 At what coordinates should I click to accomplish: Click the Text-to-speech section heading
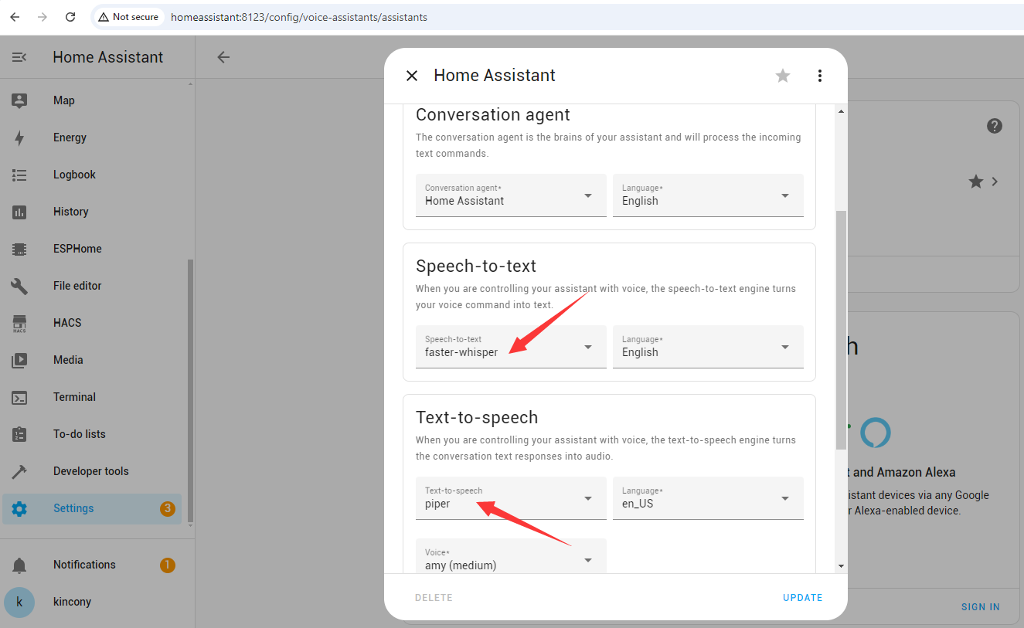(477, 417)
